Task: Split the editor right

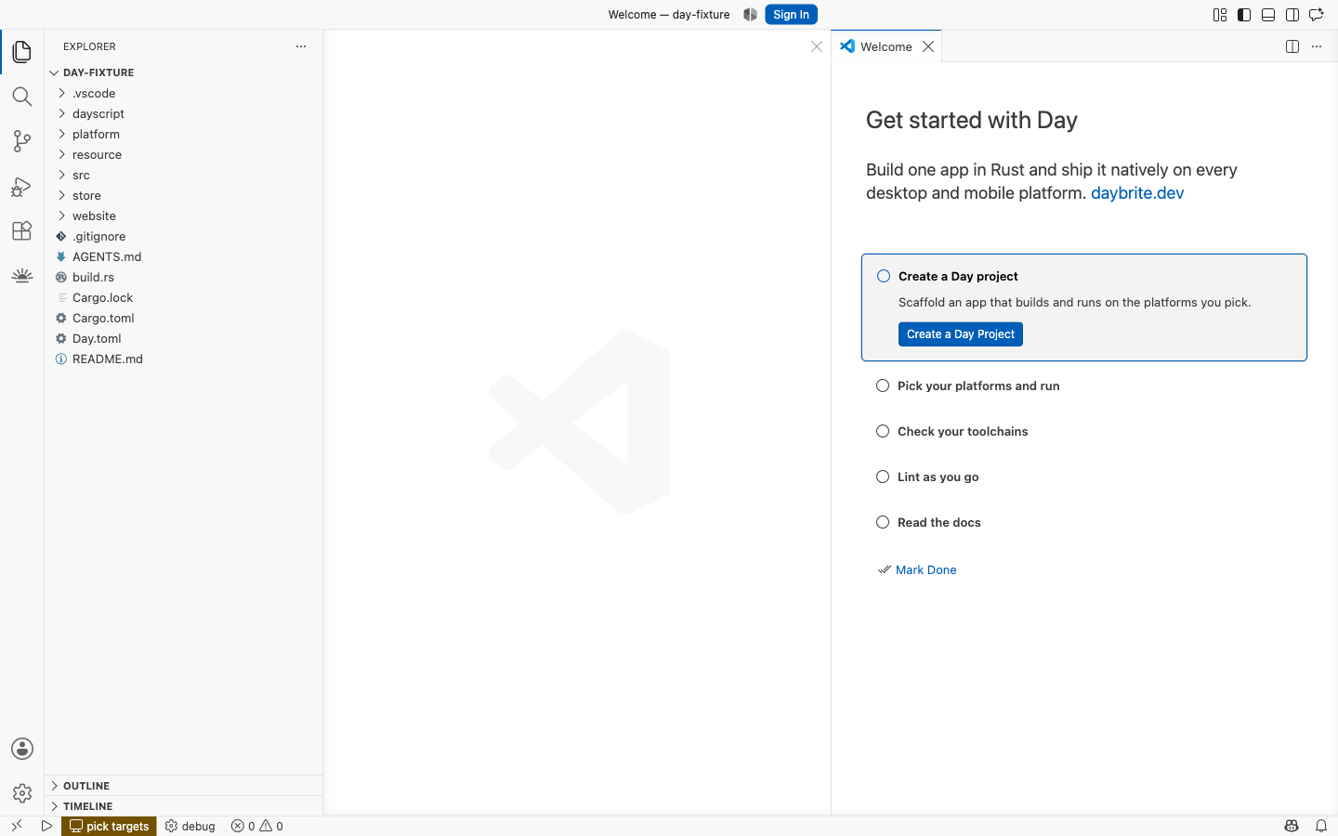Action: 1292,46
